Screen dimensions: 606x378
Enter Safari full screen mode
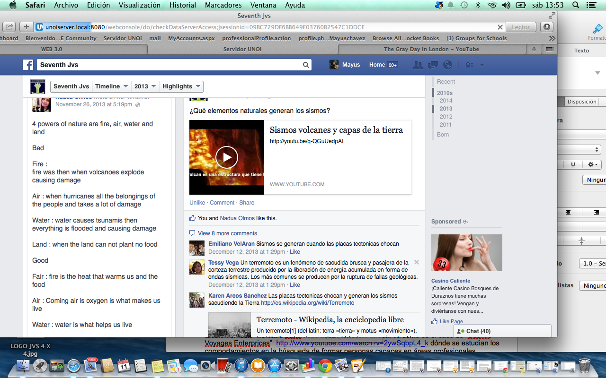552,16
